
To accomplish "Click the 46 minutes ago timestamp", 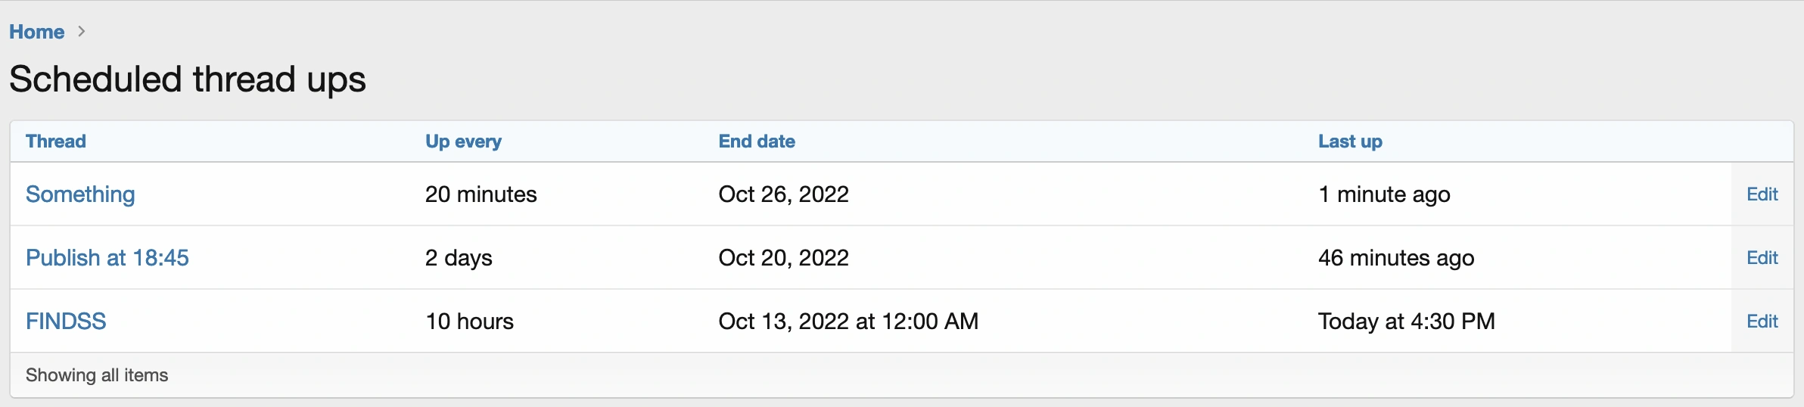I will click(x=1396, y=258).
